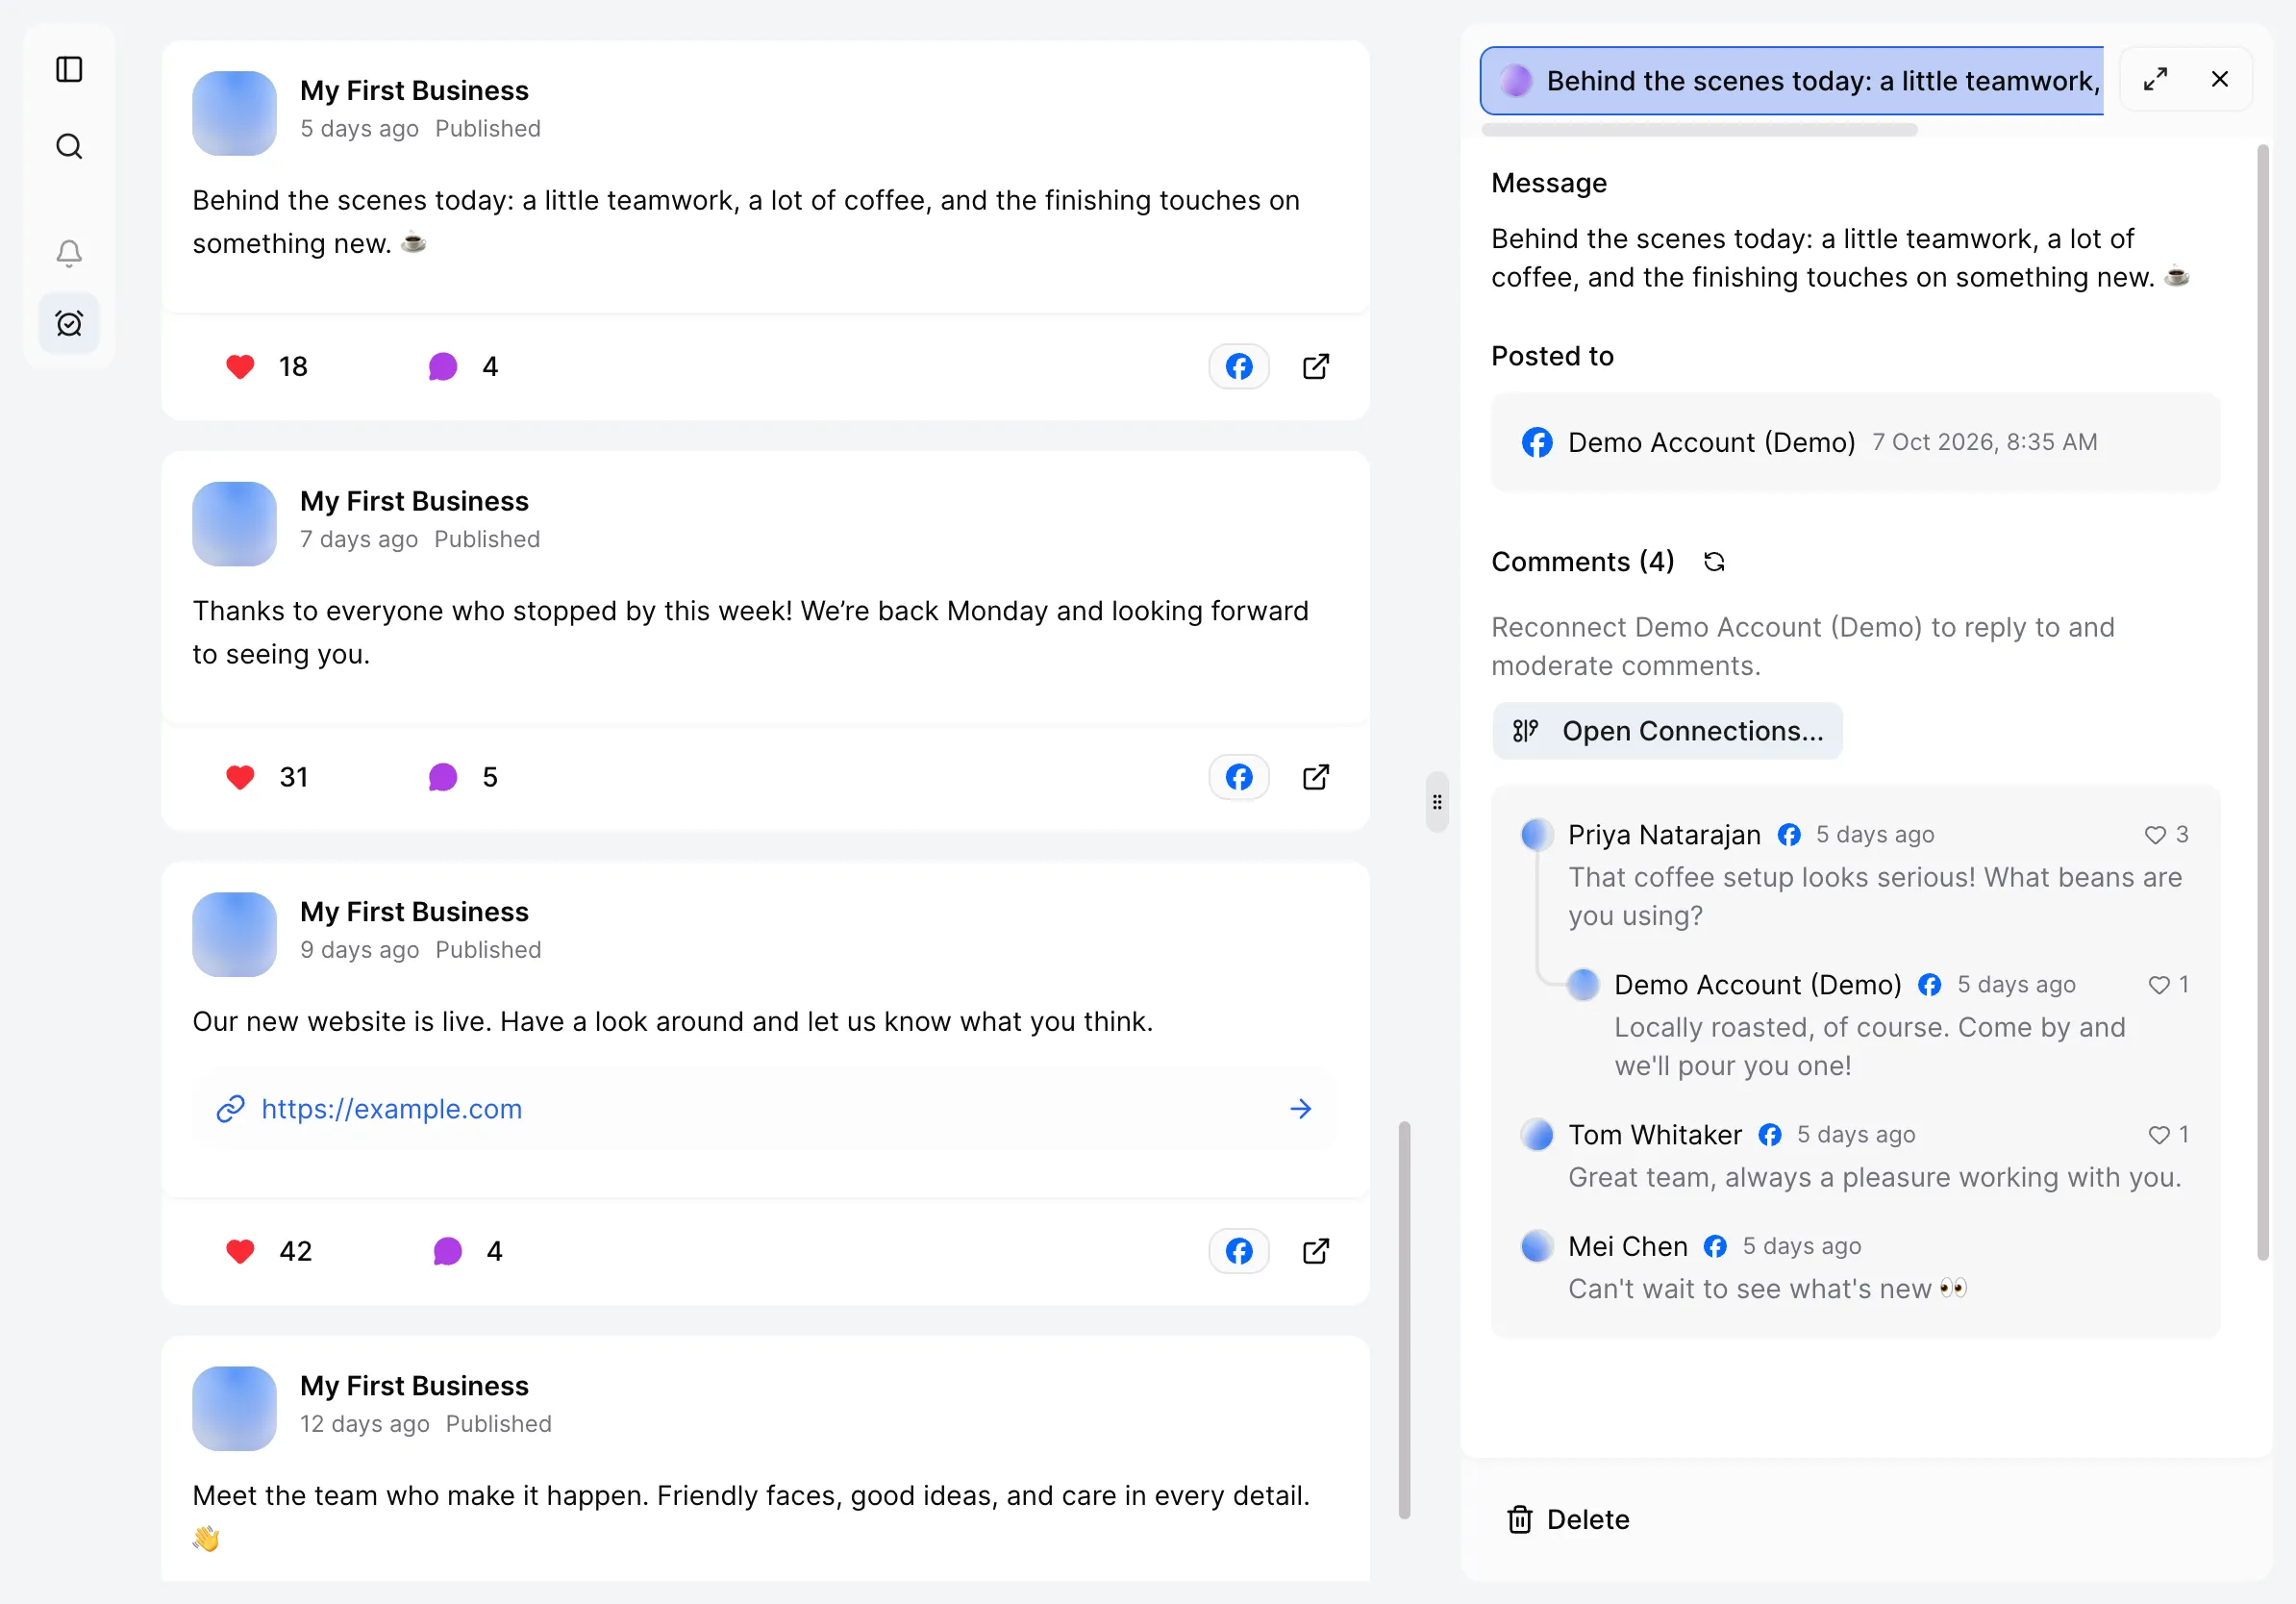Refresh the Comments (4) list
Viewport: 2296px width, 1604px height.
[1714, 562]
